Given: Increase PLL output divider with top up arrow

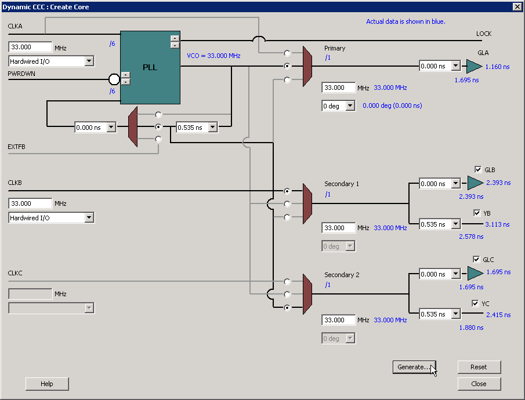Looking at the screenshot, I should (x=175, y=38).
